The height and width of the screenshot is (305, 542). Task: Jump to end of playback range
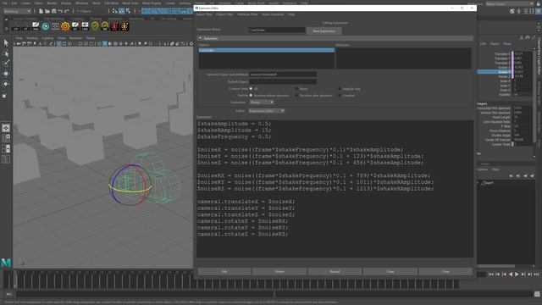coord(536,274)
